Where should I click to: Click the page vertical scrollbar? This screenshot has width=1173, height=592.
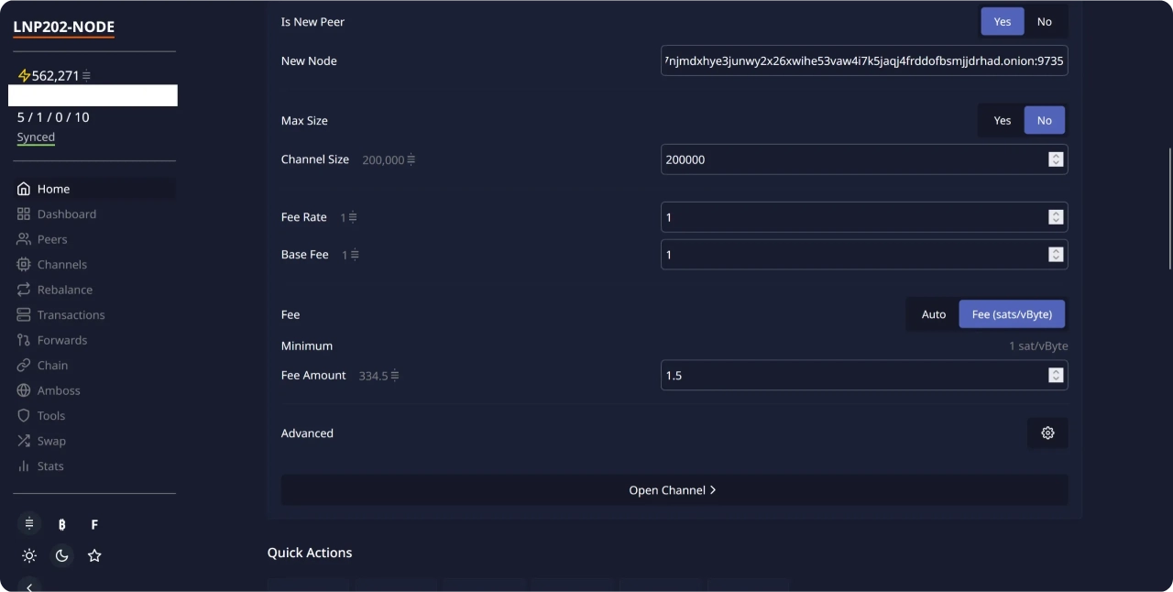(1168, 207)
